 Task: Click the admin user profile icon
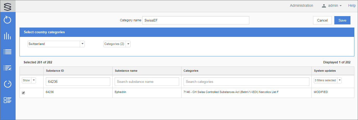click(324, 6)
